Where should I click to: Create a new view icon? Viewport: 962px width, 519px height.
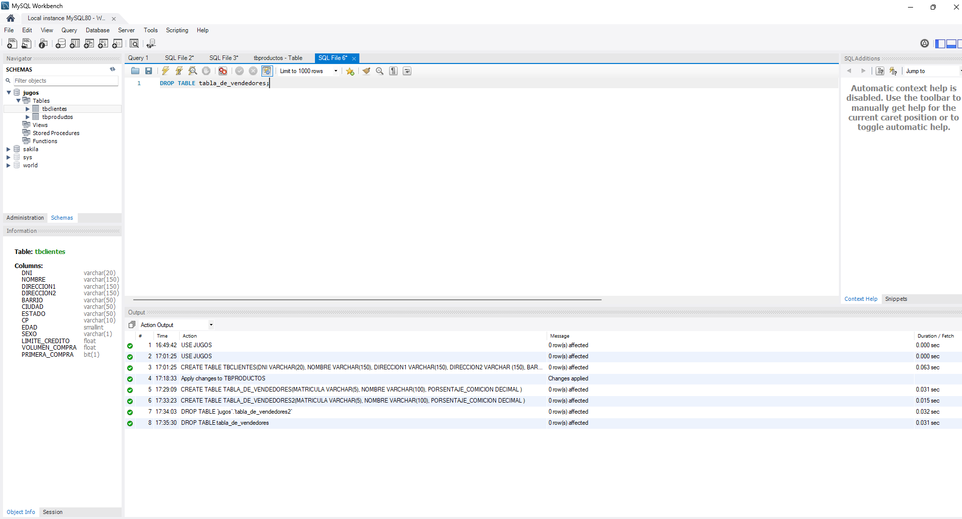point(89,44)
